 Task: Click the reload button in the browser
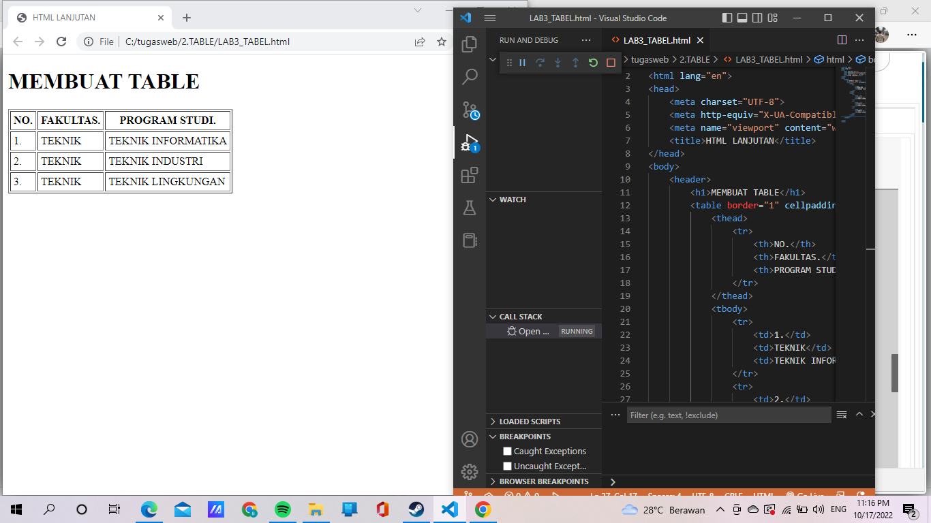tap(61, 41)
